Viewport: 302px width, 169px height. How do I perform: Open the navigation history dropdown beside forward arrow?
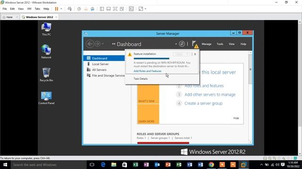[x=103, y=44]
